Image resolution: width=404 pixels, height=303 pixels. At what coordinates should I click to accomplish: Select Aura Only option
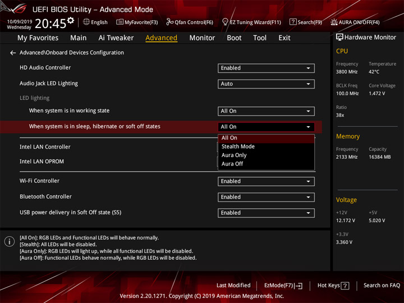pos(266,155)
